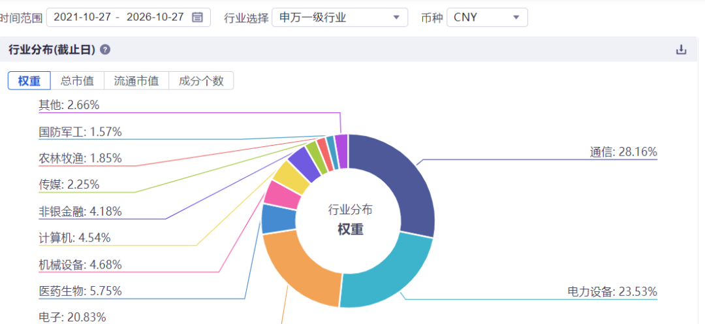Switch to the 总市值 tab
The width and height of the screenshot is (705, 324).
click(x=77, y=81)
